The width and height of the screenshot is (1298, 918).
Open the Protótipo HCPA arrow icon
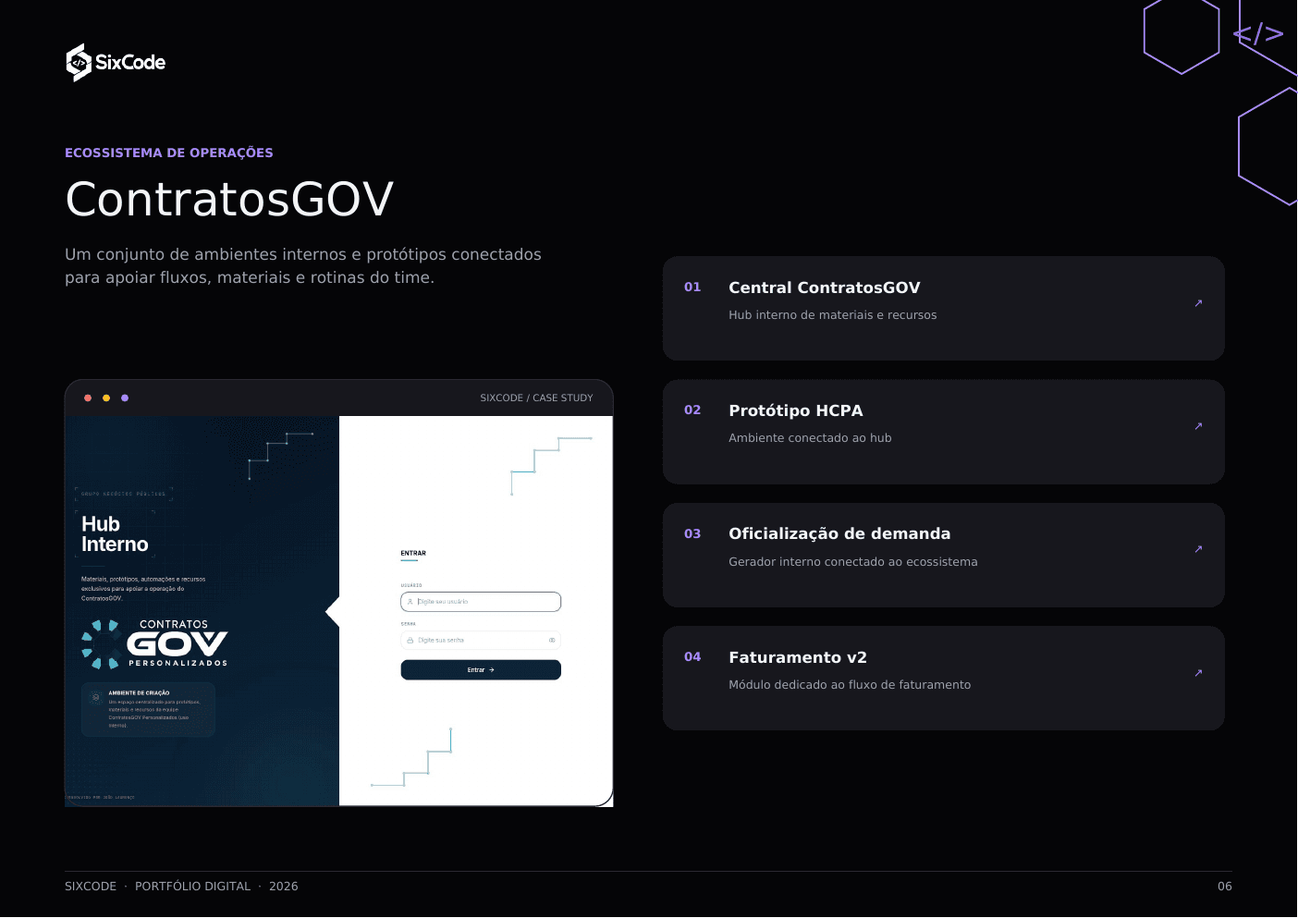pos(1198,426)
